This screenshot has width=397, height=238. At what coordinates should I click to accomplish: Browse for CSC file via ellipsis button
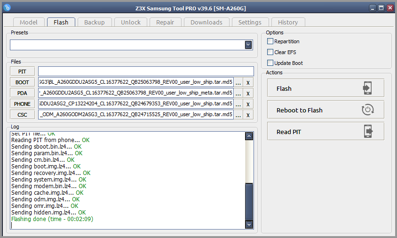[x=238, y=115]
